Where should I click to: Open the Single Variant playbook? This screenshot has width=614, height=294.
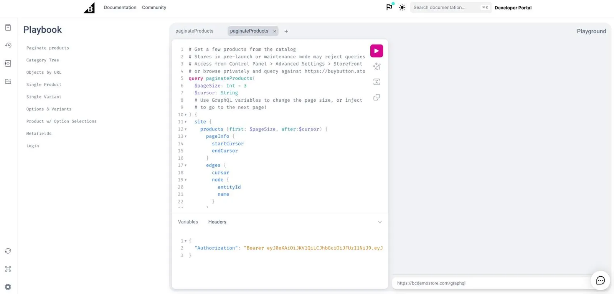[x=44, y=97]
